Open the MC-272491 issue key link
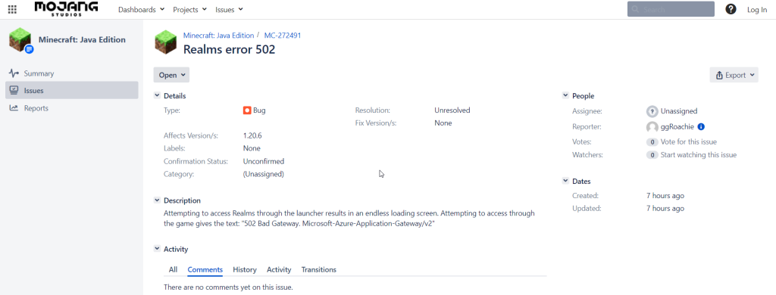The height and width of the screenshot is (295, 776). (283, 36)
